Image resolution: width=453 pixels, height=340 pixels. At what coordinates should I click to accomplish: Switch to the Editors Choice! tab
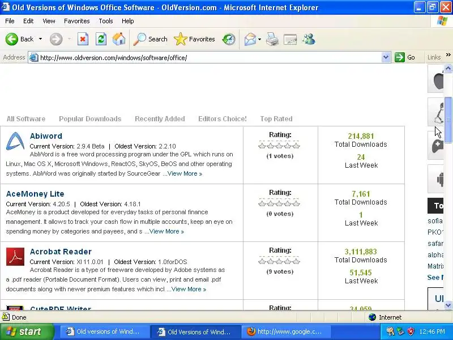pyautogui.click(x=223, y=119)
